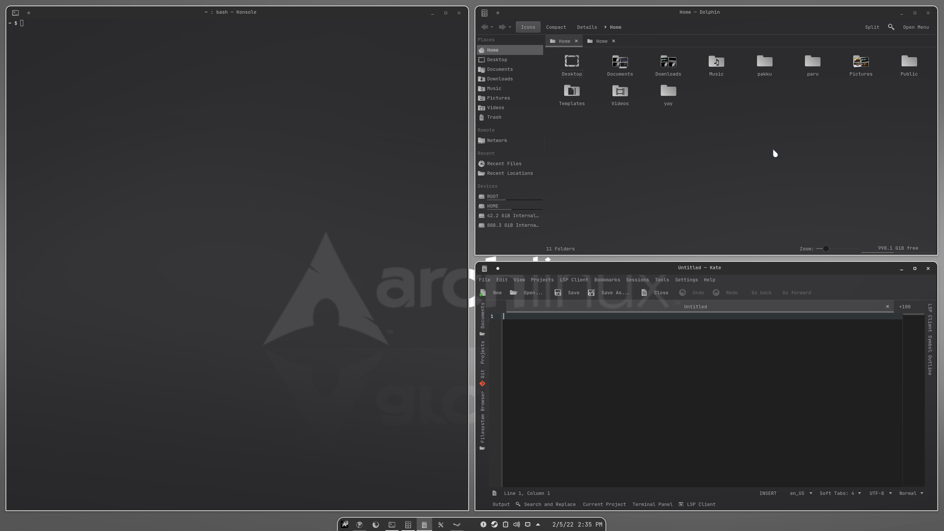Viewport: 944px width, 531px height.
Task: Toggle the Git side panel in Kate
Action: point(482,378)
